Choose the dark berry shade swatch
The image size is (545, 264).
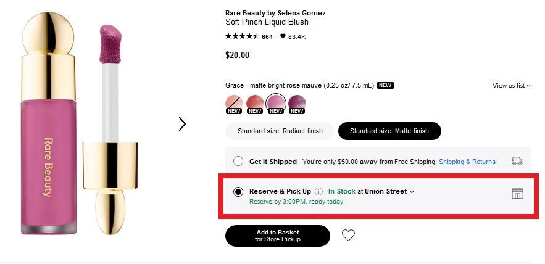tap(297, 102)
